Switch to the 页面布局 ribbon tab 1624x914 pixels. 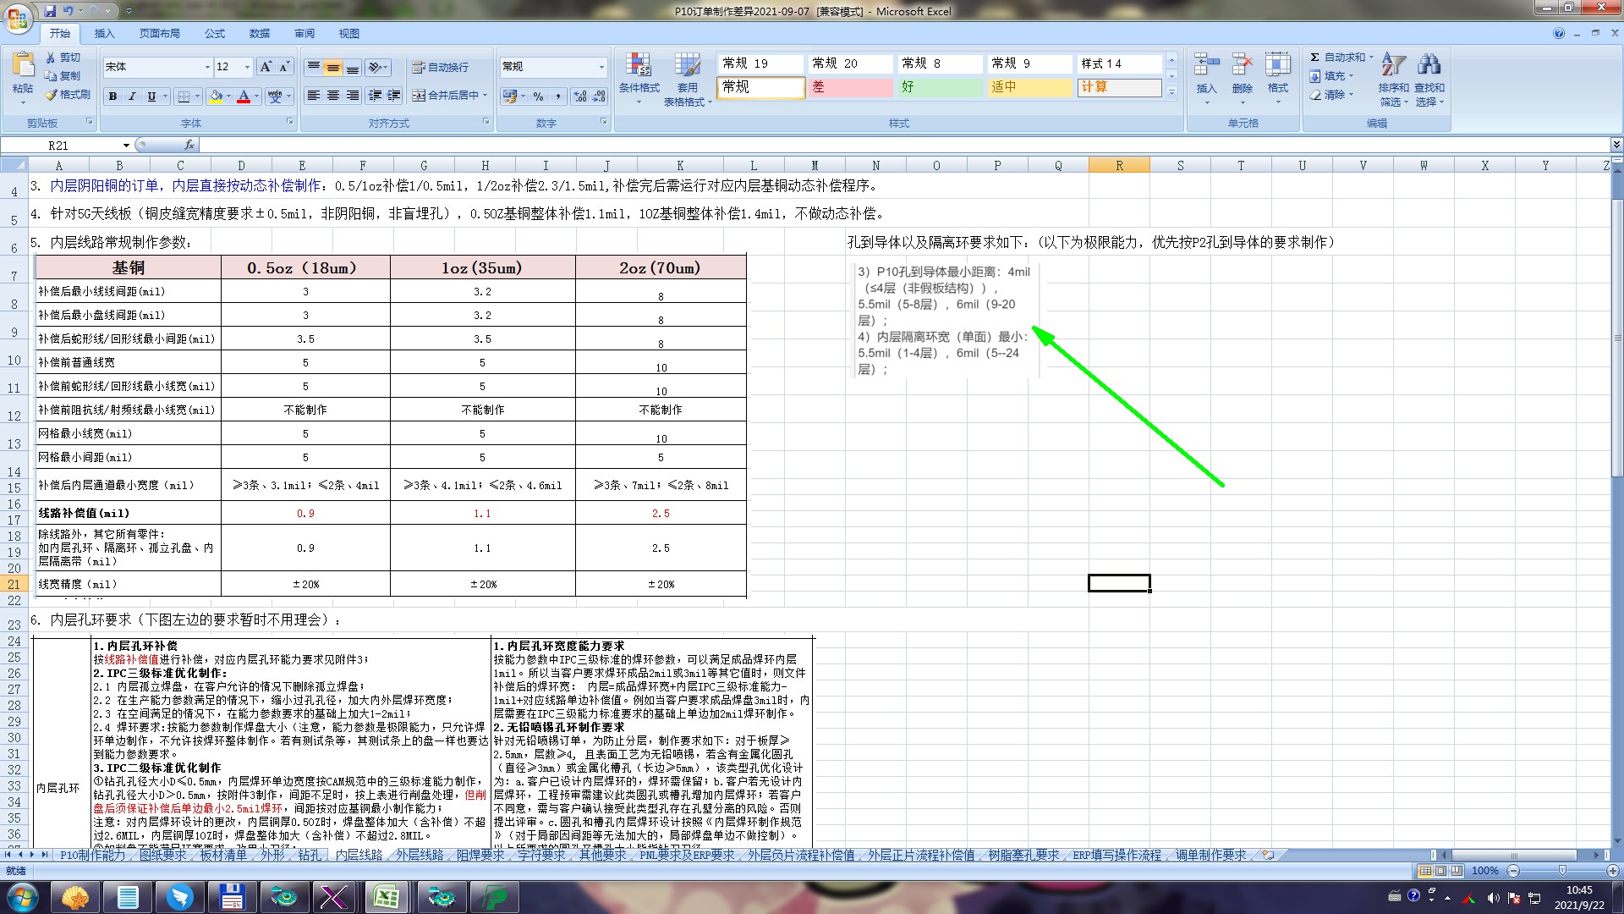point(160,33)
